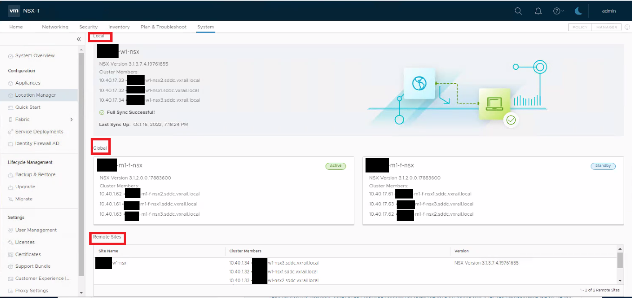Click the Appliances sidebar icon
Image resolution: width=632 pixels, height=298 pixels.
pyautogui.click(x=11, y=83)
